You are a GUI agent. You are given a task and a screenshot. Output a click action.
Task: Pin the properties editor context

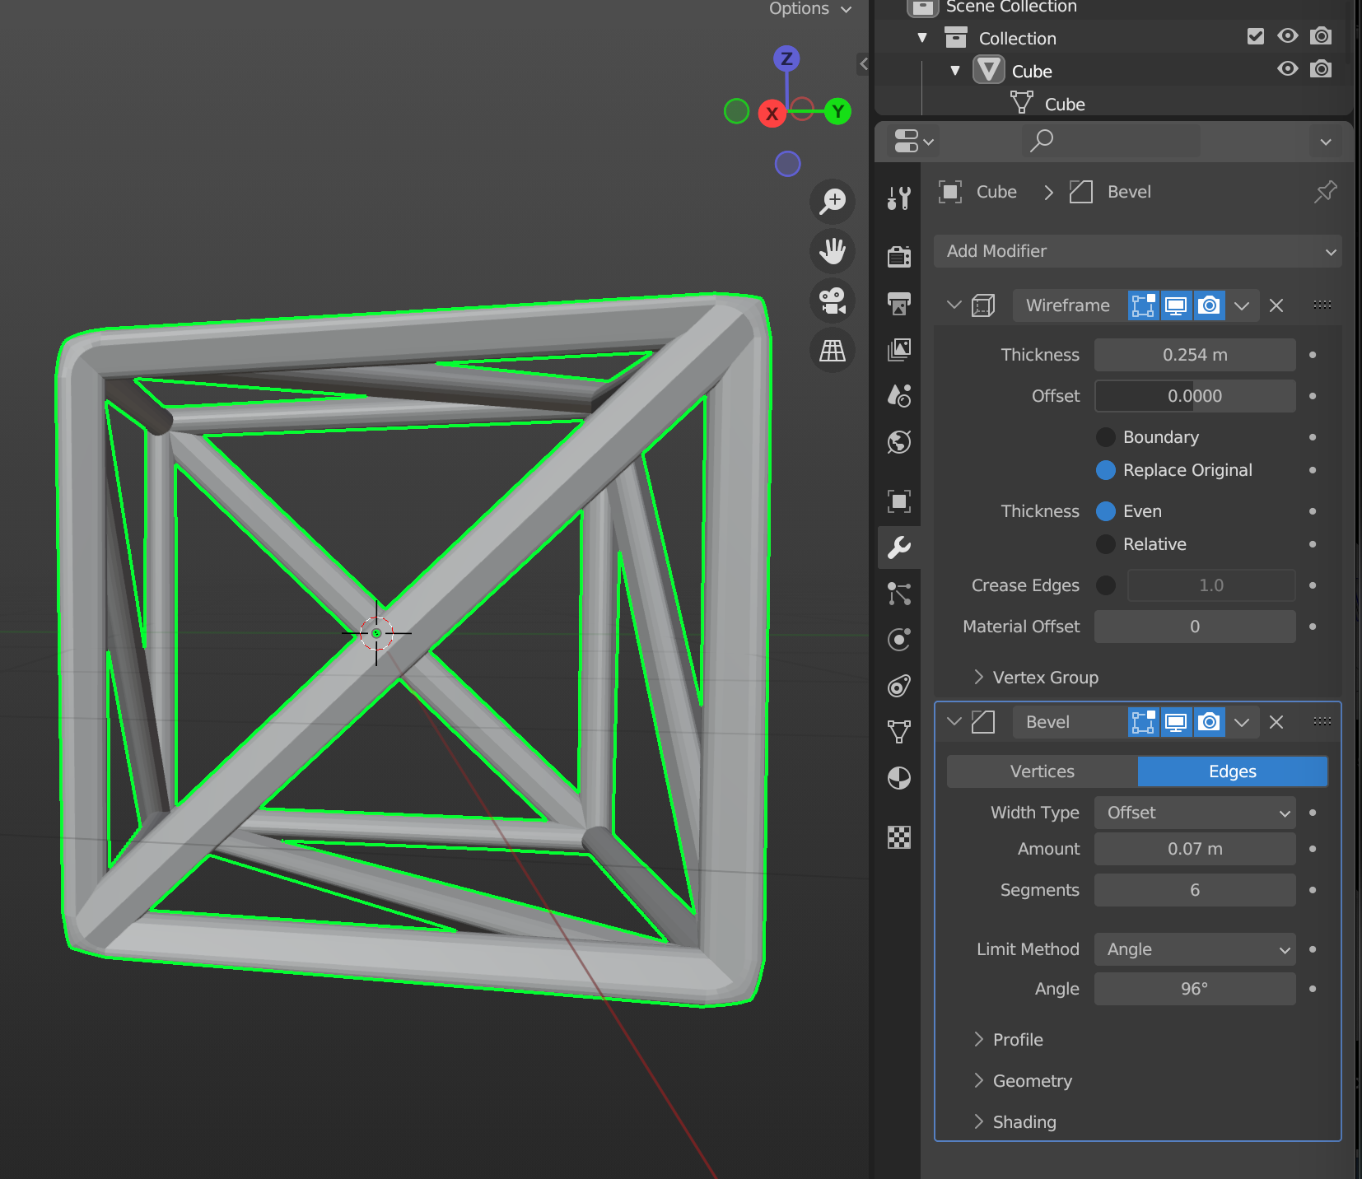click(1325, 192)
